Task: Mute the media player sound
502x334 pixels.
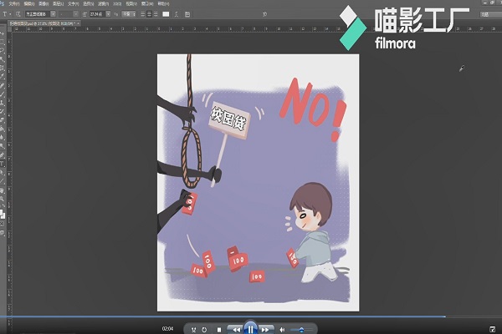Action: tap(282, 329)
